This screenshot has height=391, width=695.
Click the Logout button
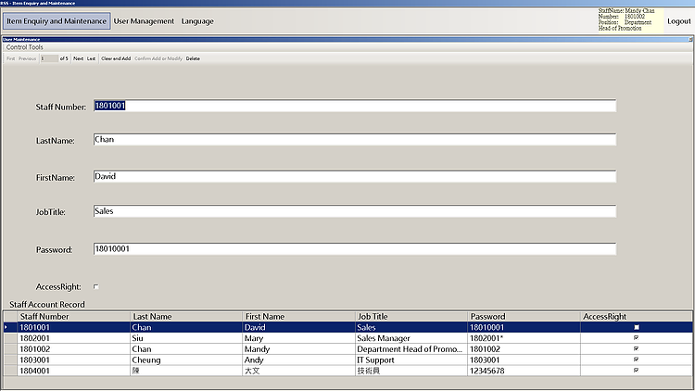[678, 21]
